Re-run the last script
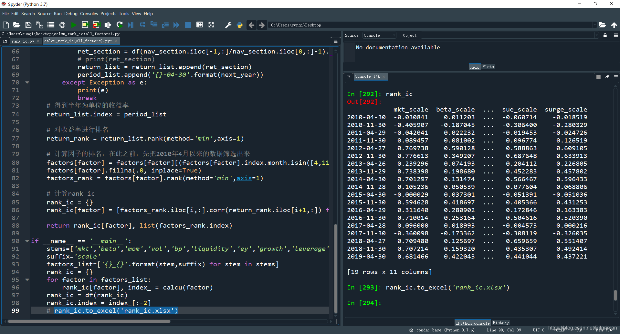 point(120,25)
